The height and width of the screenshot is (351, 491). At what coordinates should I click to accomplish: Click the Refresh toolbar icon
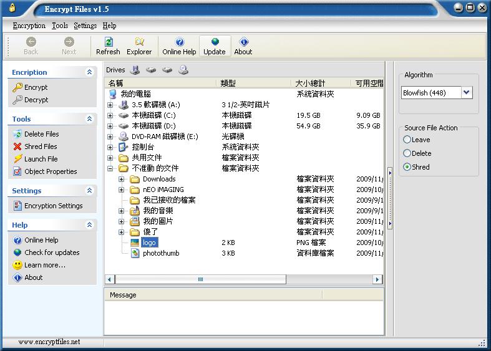108,42
